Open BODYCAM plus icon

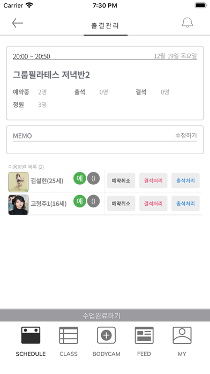106,335
